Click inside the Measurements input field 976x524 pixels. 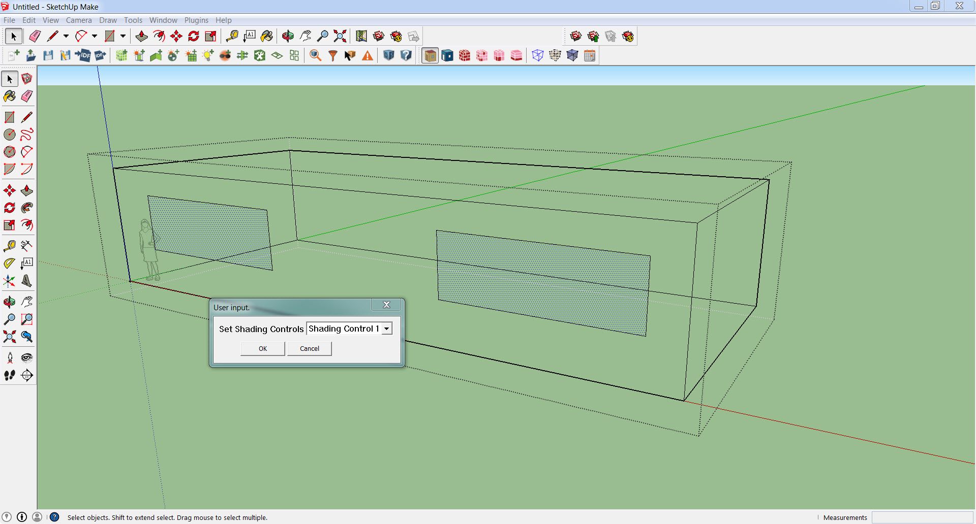click(923, 517)
